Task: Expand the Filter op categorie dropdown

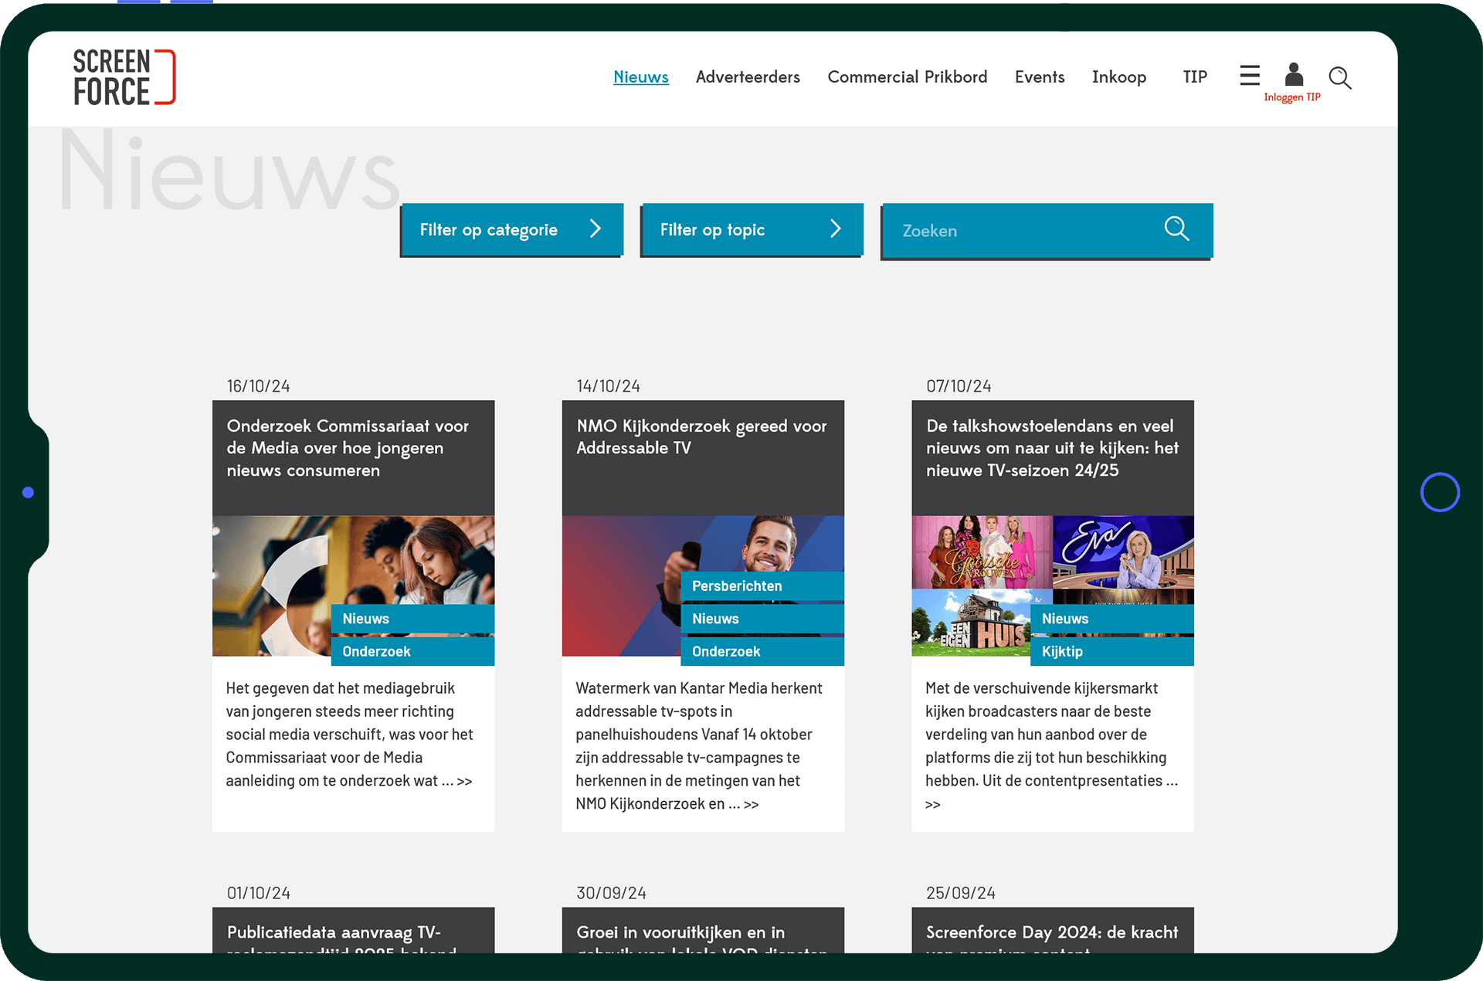Action: coord(489,230)
